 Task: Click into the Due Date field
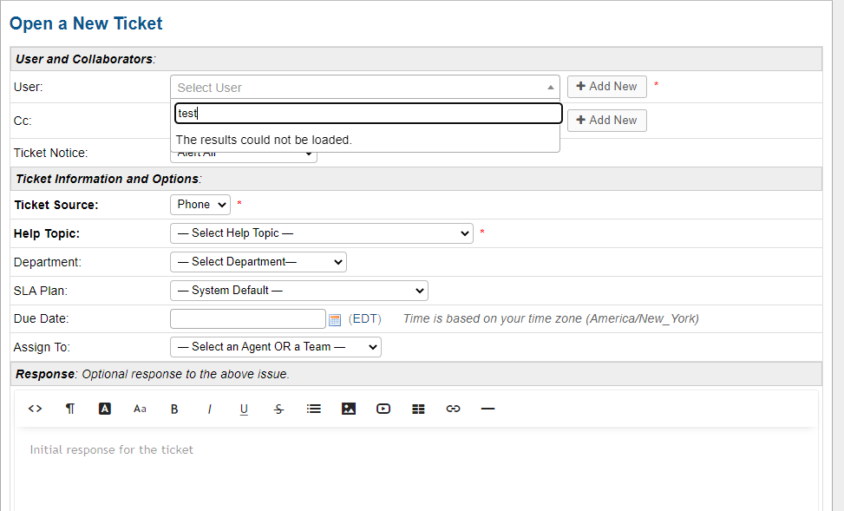tap(247, 319)
